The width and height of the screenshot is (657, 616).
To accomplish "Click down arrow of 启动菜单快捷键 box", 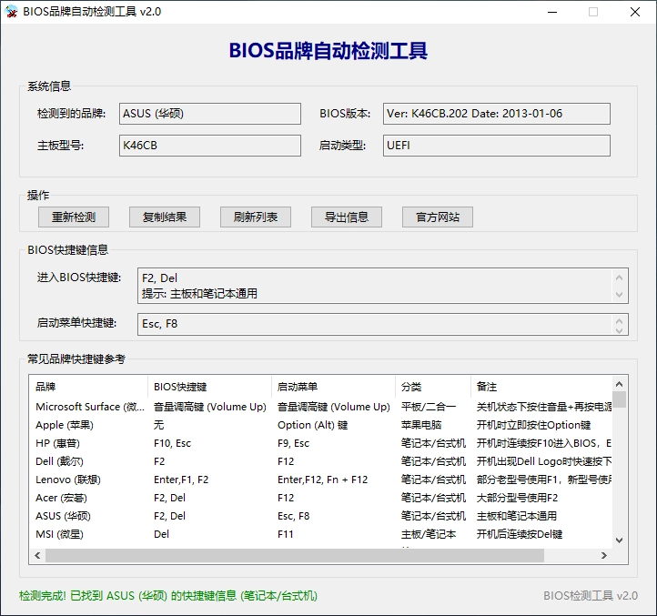I will tap(620, 330).
